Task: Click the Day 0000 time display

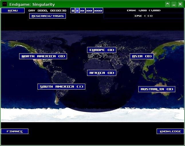Action: [x=47, y=11]
